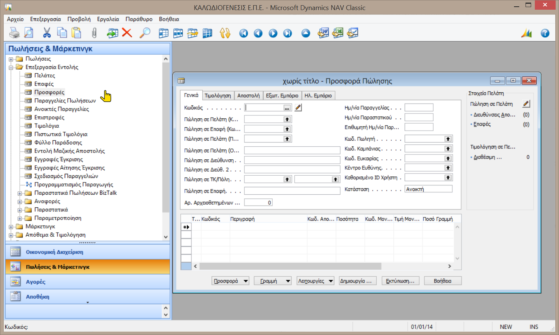Switch to the Εξωτ. Εμπόριο tab
The image size is (559, 335).
point(282,96)
